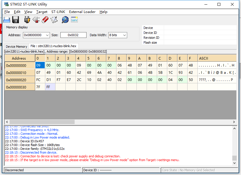The width and height of the screenshot is (241, 175).
Task: Click the column header labeled F
Action: click(x=193, y=58)
